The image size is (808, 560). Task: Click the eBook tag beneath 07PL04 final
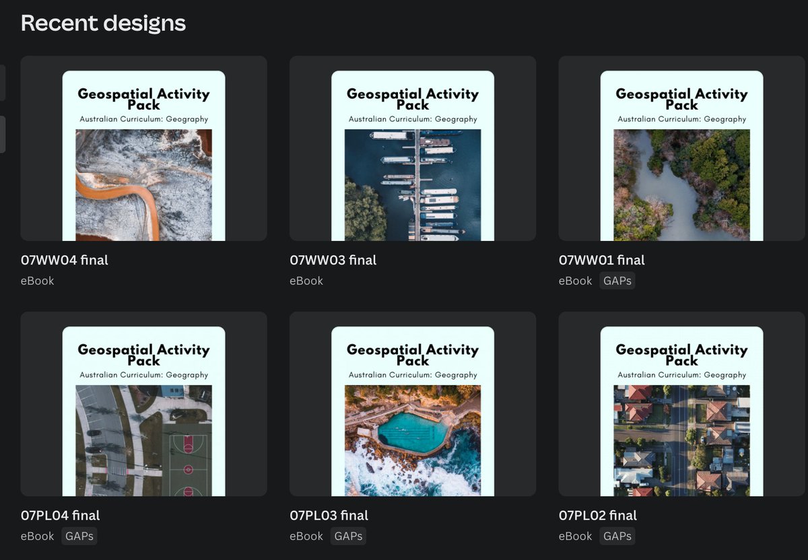[x=37, y=536]
